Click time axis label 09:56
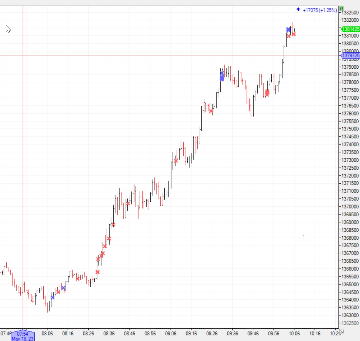360x341 pixels. (274, 334)
